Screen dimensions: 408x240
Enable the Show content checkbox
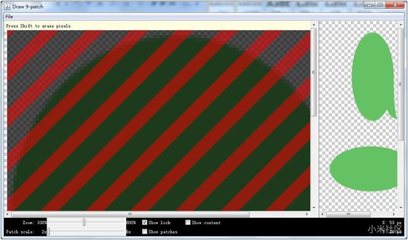coord(188,223)
